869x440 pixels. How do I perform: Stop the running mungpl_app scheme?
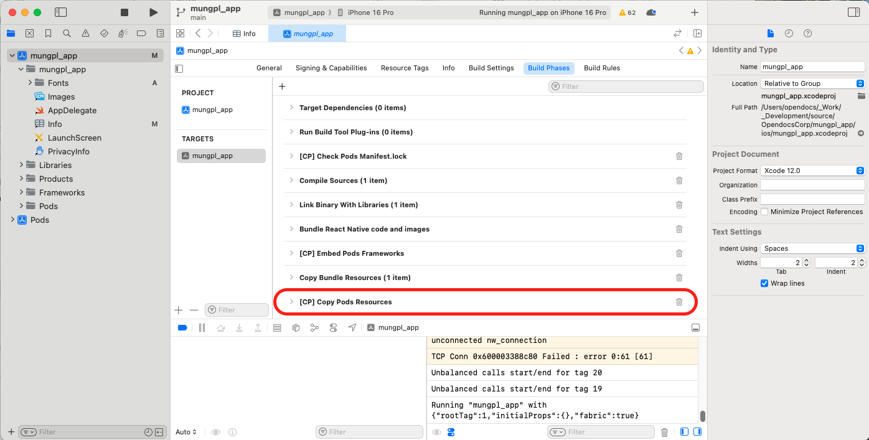click(124, 12)
